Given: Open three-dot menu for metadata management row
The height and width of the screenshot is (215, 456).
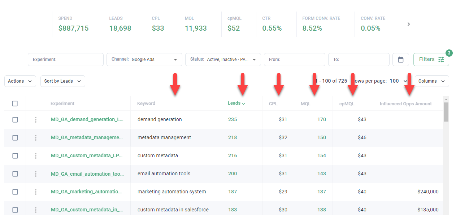Looking at the screenshot, I should pyautogui.click(x=35, y=138).
